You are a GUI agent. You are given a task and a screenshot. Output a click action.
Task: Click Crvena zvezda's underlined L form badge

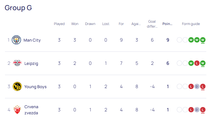click(x=203, y=110)
